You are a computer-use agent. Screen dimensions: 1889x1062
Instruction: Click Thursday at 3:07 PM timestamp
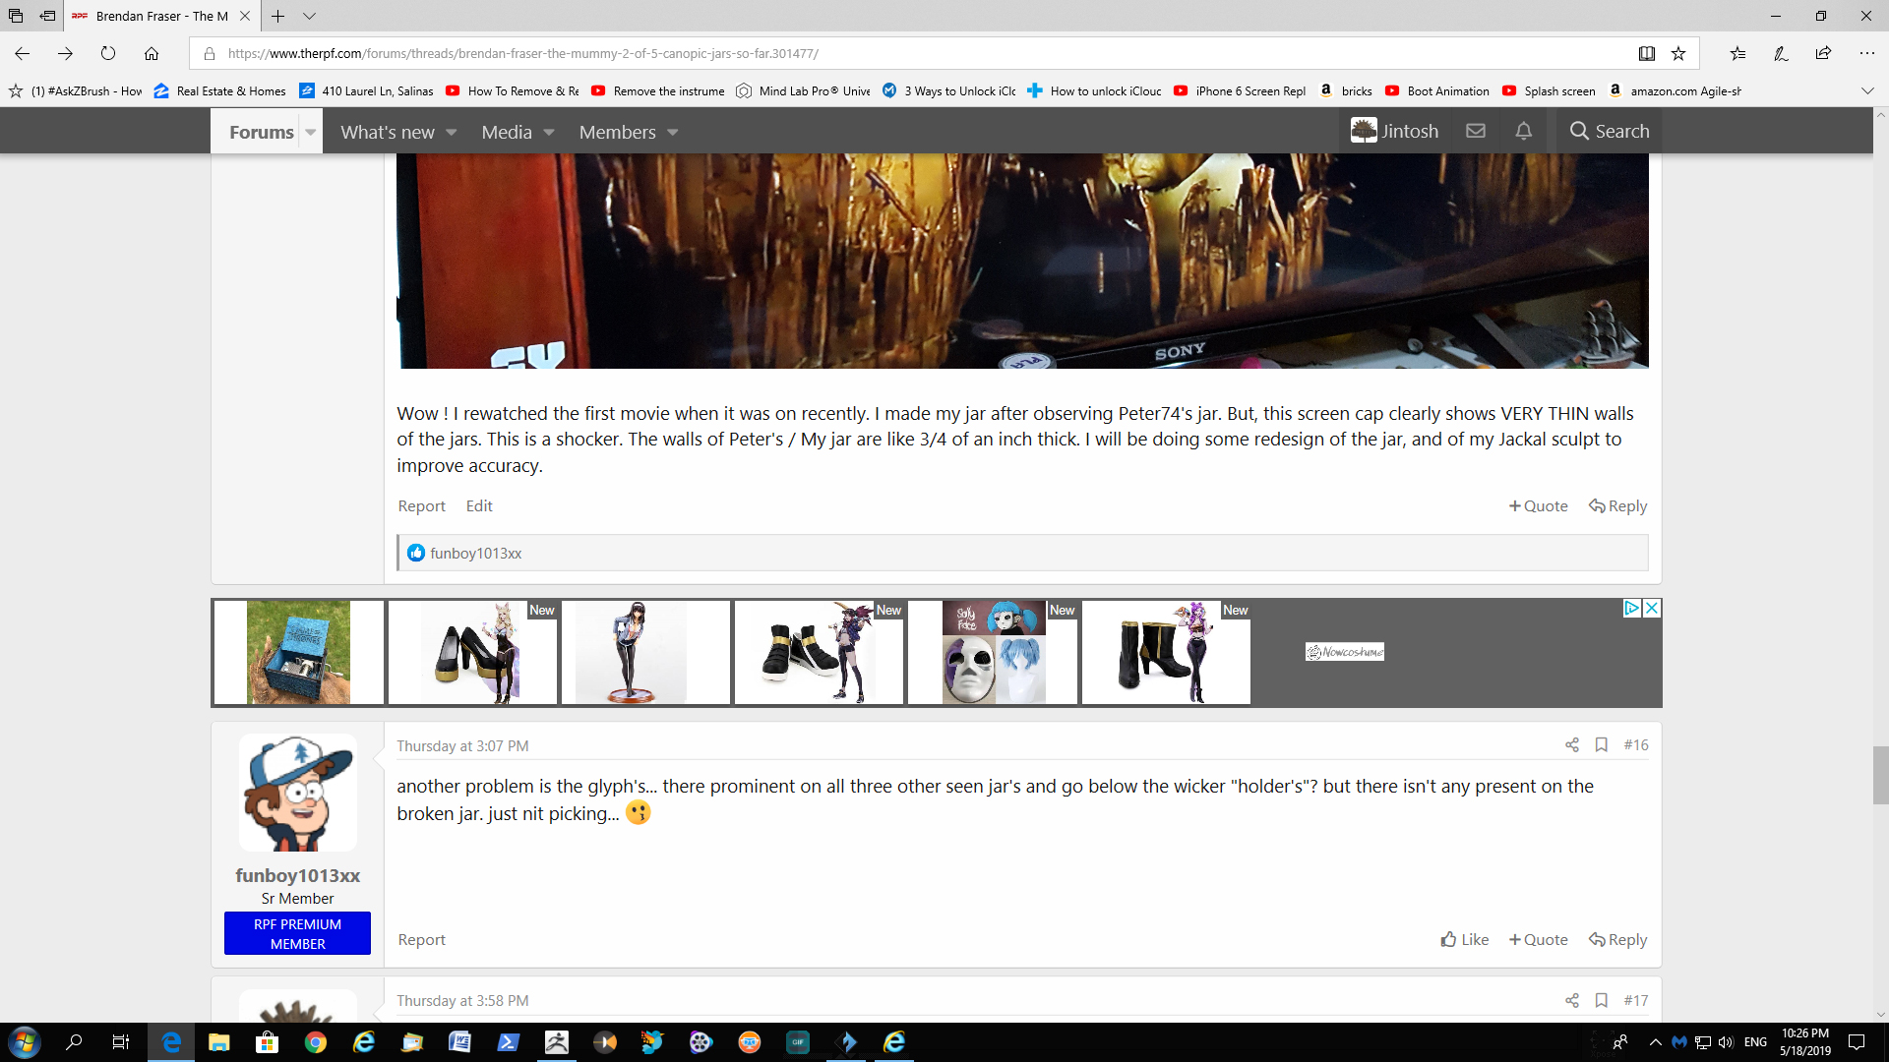pyautogui.click(x=462, y=745)
